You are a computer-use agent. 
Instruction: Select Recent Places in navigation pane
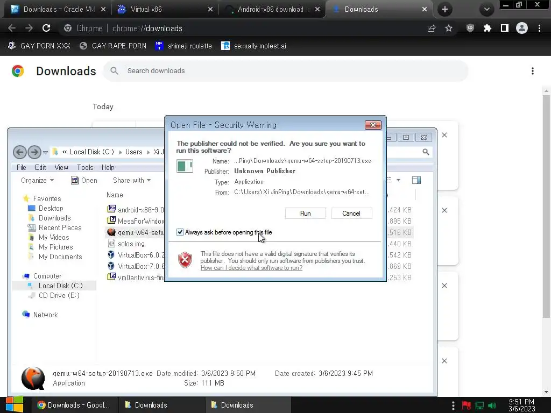click(x=55, y=227)
